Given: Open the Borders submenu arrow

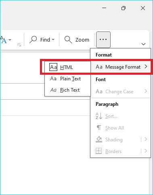Looking at the screenshot, I should coord(146,151).
